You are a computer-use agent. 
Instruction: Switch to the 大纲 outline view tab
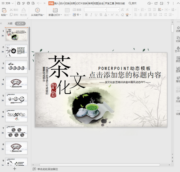[x=10, y=23]
